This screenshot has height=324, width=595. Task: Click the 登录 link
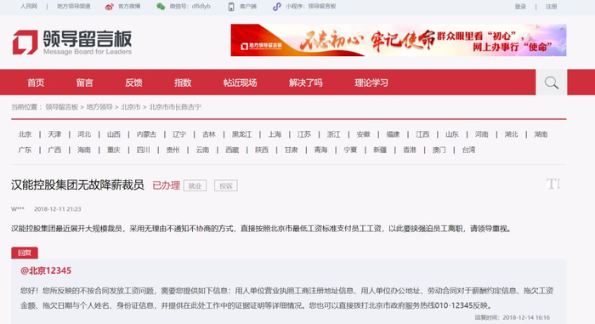click(520, 7)
